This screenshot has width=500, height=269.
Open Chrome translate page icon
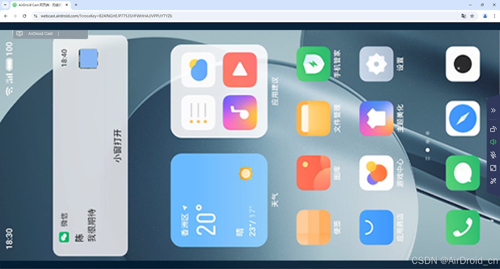coord(463,16)
